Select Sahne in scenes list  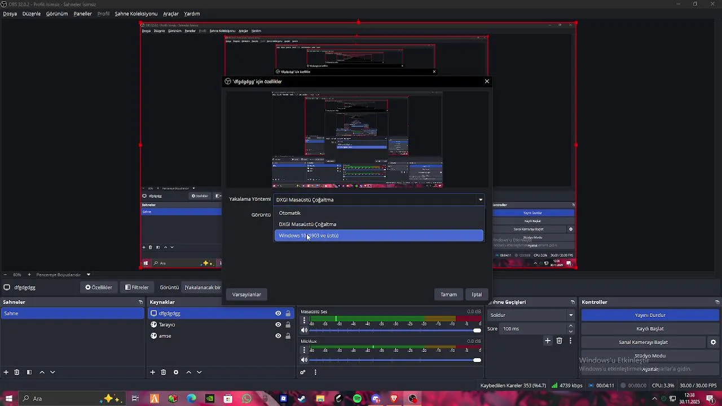point(72,314)
